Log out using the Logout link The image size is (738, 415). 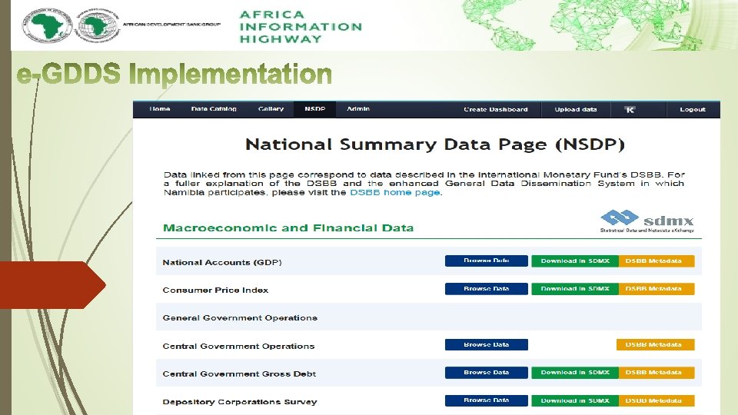[693, 110]
